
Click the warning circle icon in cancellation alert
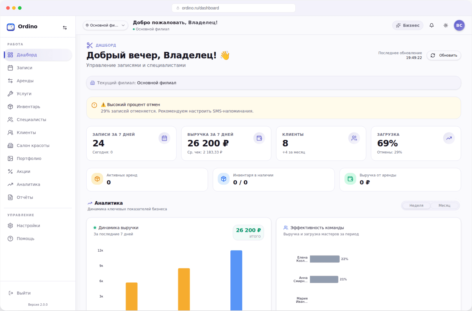tap(94, 105)
